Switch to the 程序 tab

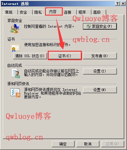(84, 12)
